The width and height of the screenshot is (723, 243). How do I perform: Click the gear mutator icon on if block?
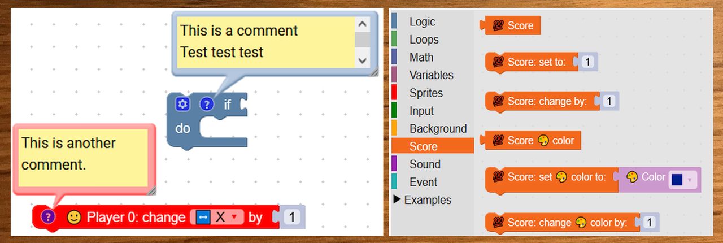point(182,105)
